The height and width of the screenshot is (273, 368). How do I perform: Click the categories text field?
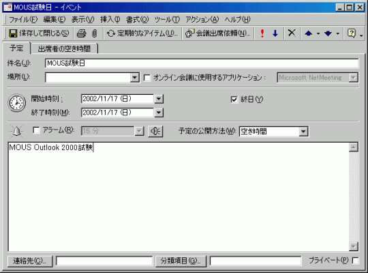pos(256,261)
